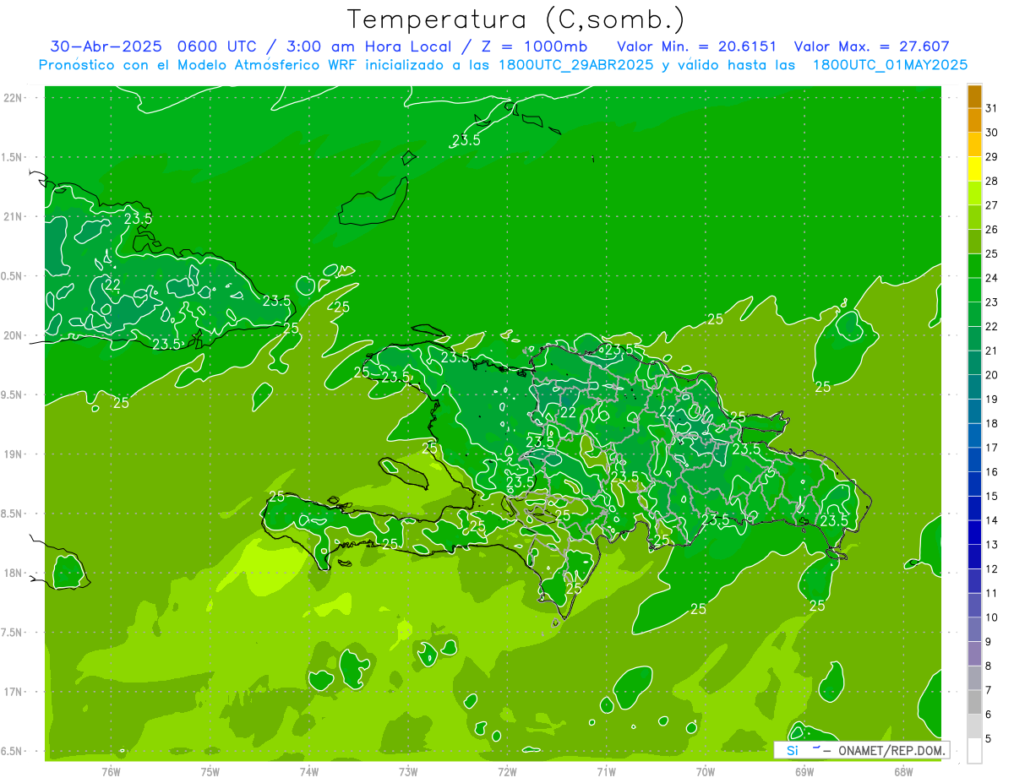Click the colorbar label '26'

(x=992, y=230)
